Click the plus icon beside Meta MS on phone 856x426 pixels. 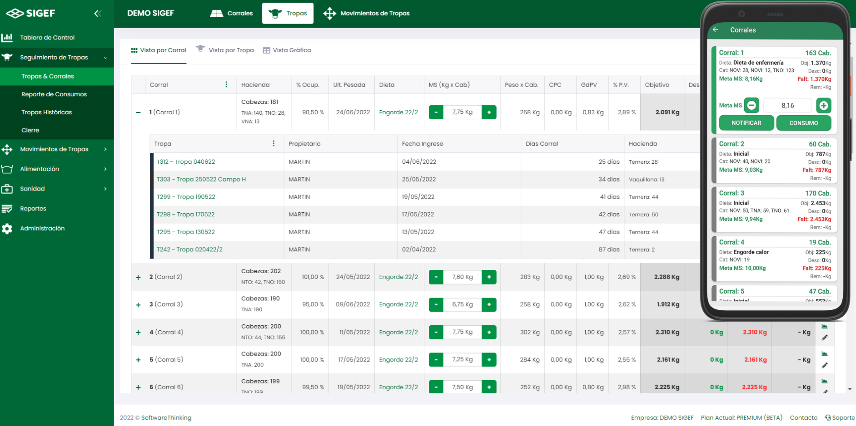click(x=823, y=105)
